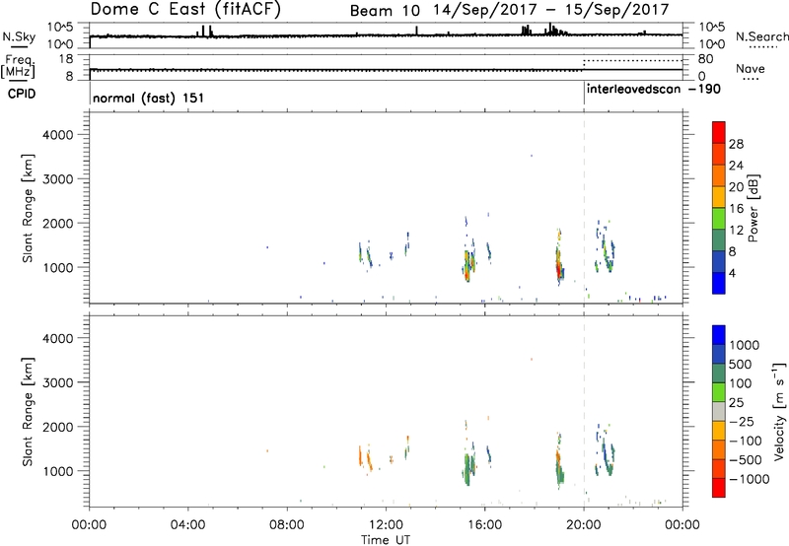Click the '4' tick on the Power colorbar
This screenshot has height=546, width=789.
[x=732, y=273]
